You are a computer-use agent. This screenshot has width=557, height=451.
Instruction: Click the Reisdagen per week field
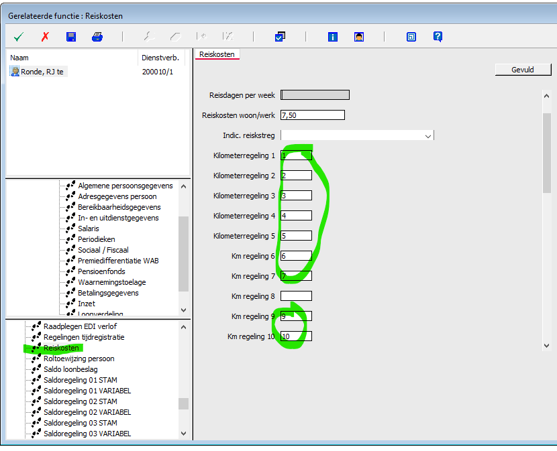click(315, 94)
